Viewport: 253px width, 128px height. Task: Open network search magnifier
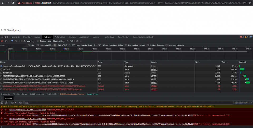click(16, 41)
